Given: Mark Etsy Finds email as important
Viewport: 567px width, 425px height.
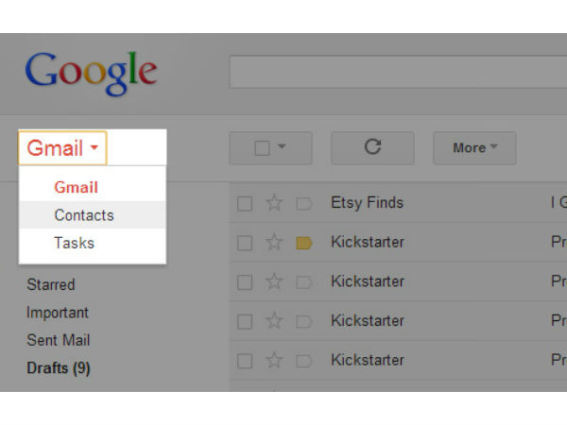Looking at the screenshot, I should 304,203.
